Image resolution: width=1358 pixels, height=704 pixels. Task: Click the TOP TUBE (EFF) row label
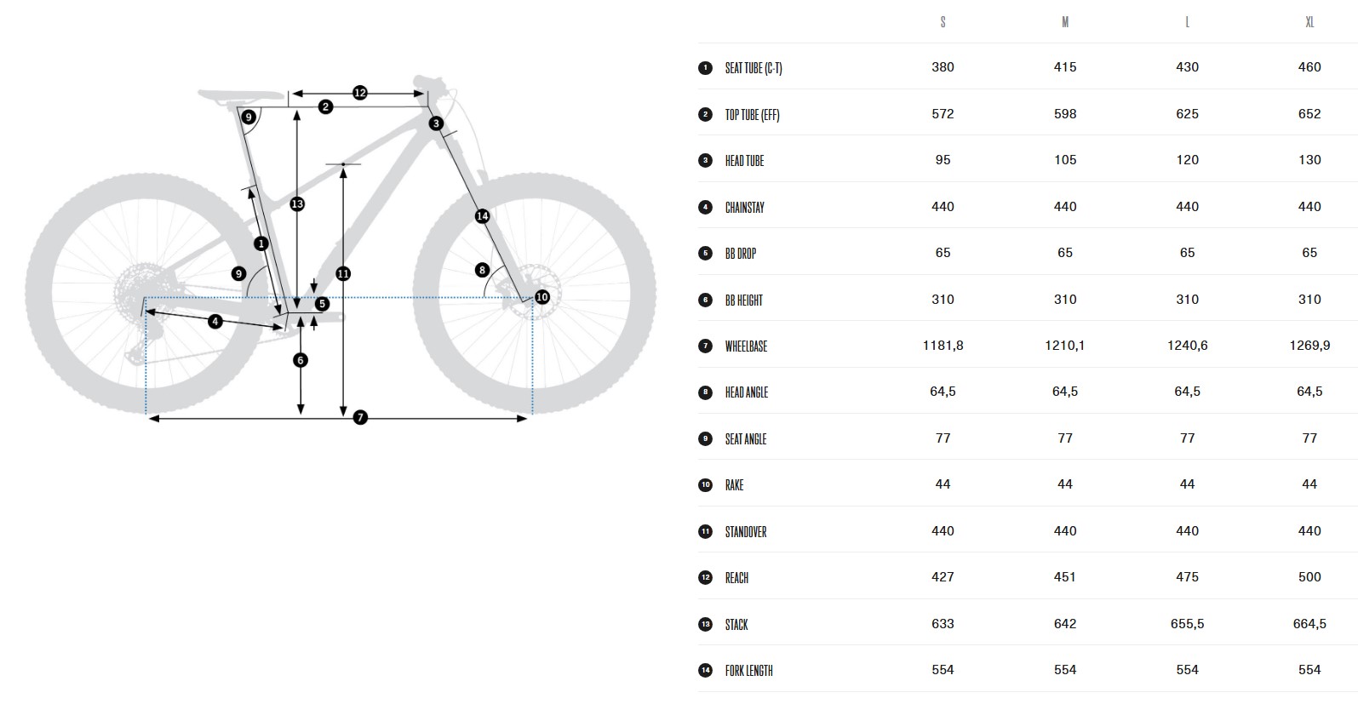click(x=752, y=115)
